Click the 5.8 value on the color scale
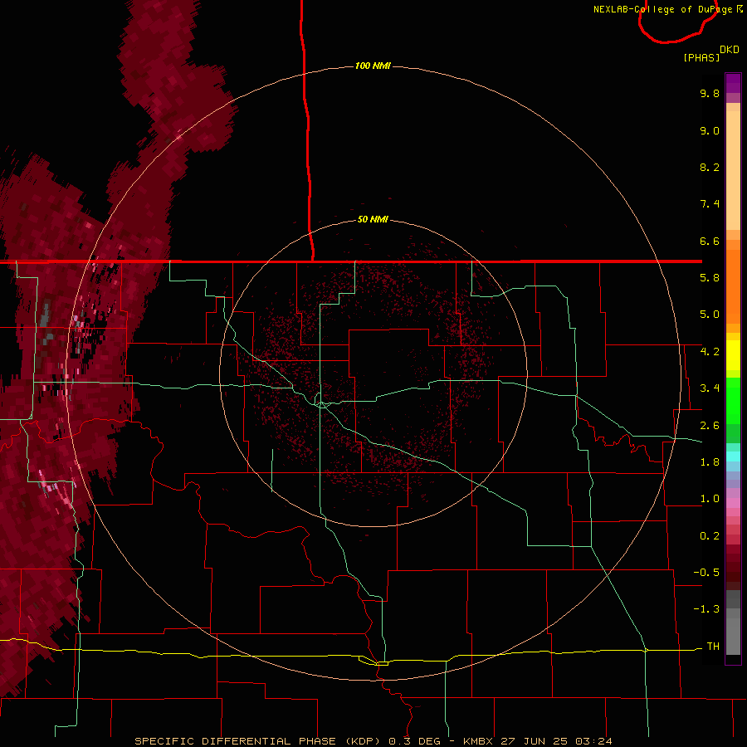747x747 pixels. pos(710,278)
